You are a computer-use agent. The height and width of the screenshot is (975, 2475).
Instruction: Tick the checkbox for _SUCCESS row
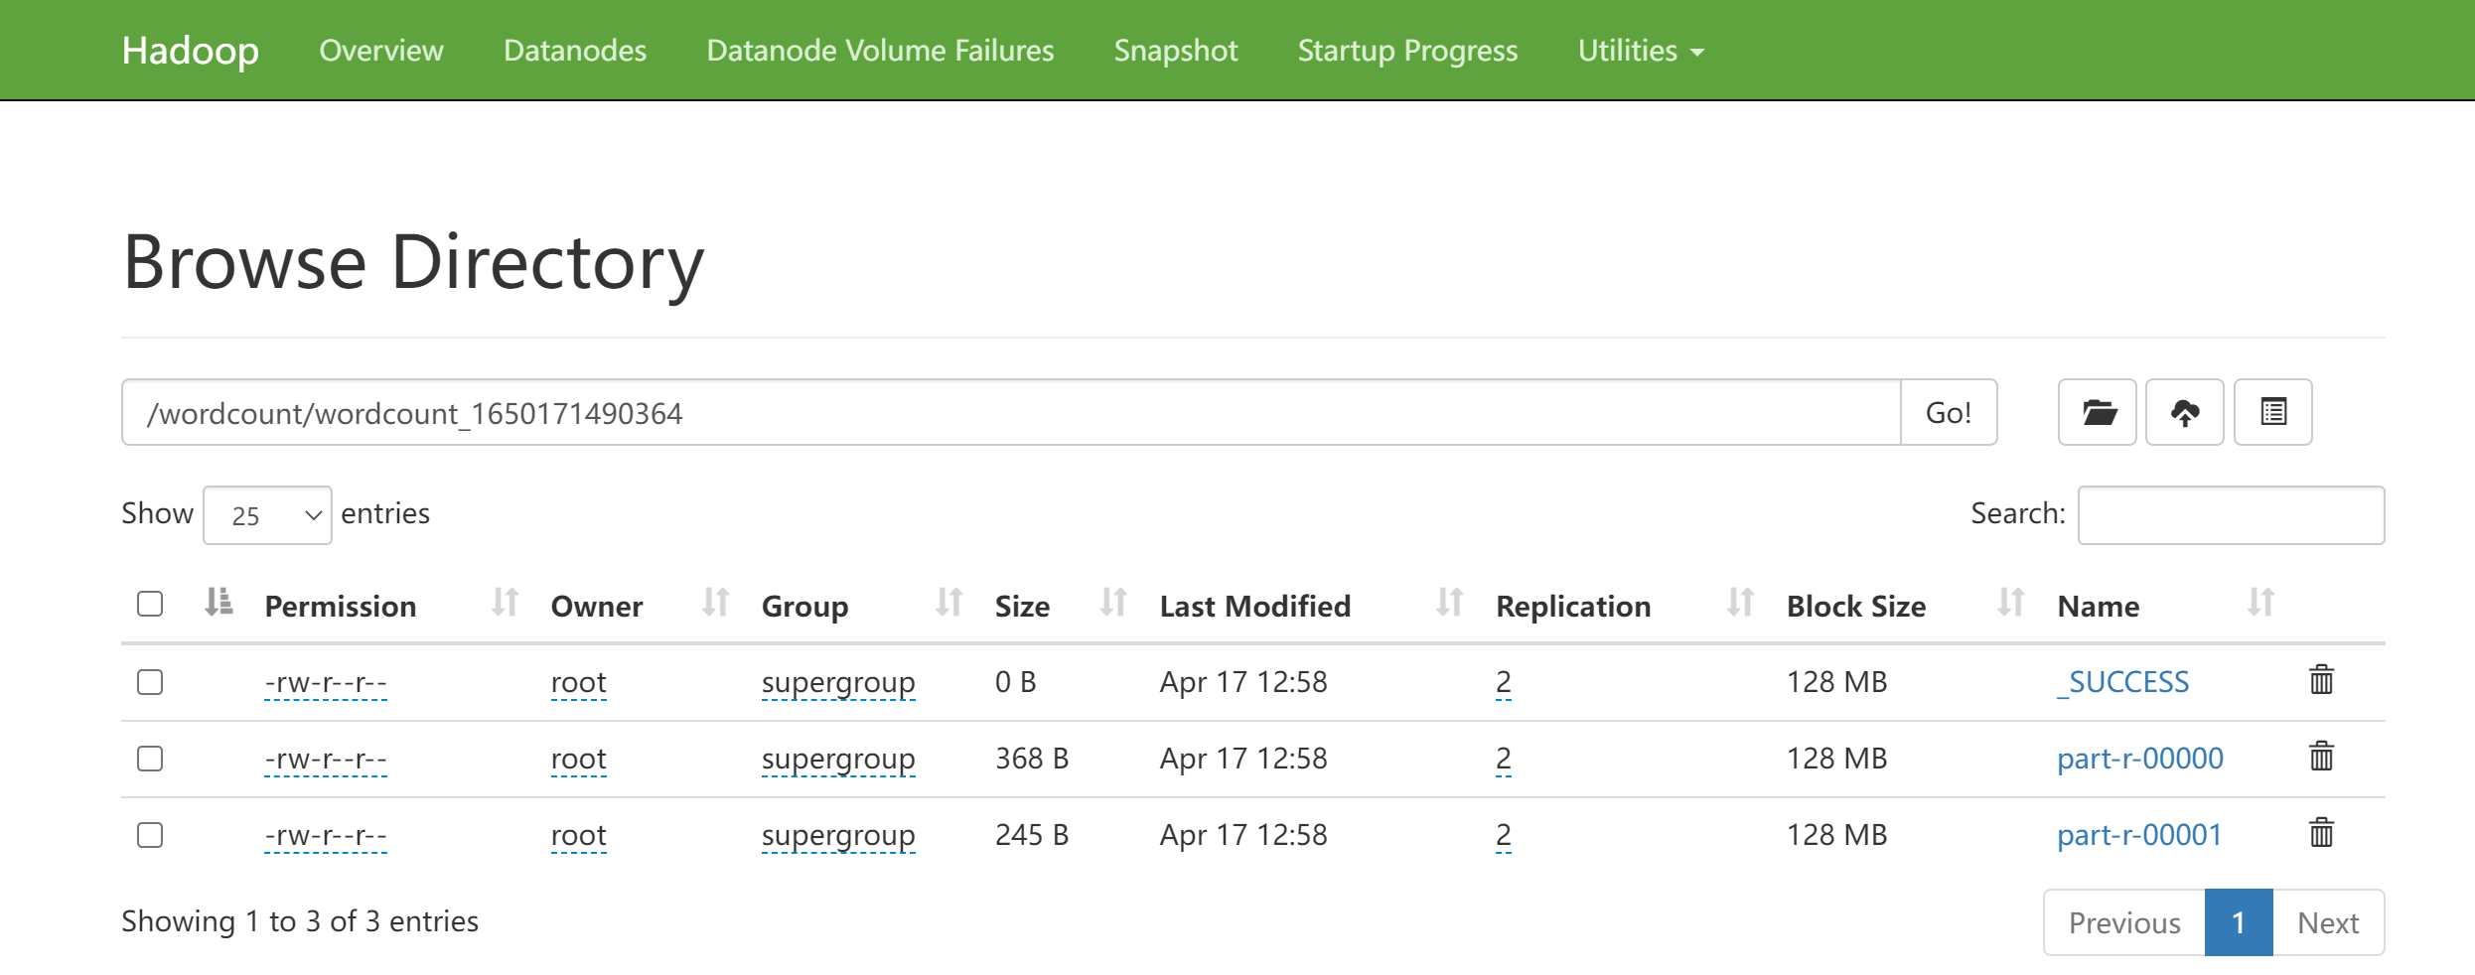[150, 682]
